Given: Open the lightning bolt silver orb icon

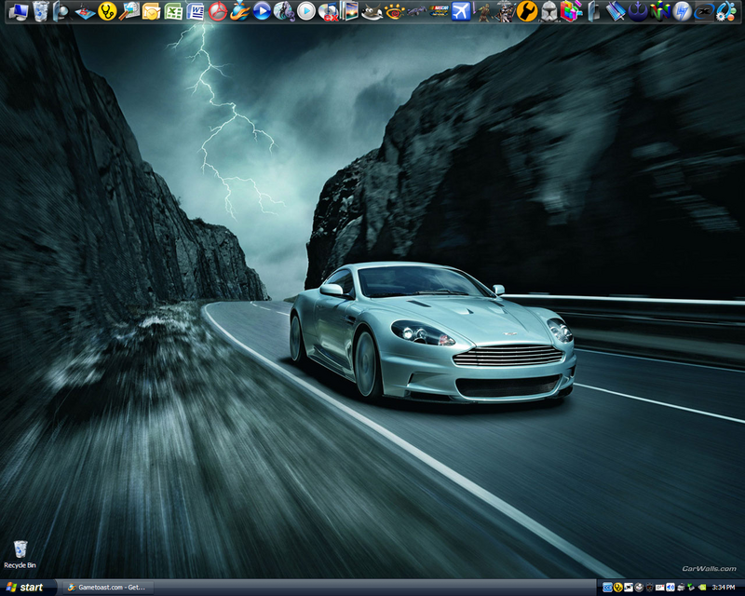Looking at the screenshot, I should pos(683,11).
